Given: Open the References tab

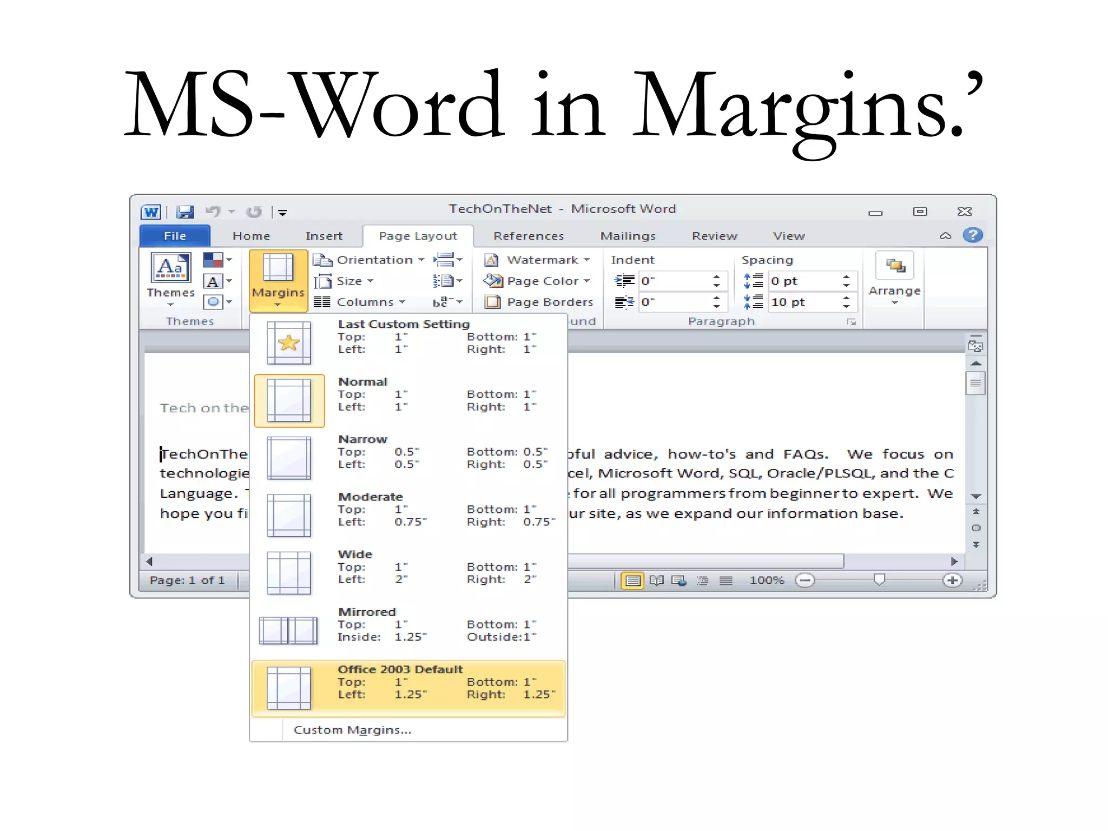Looking at the screenshot, I should click(x=529, y=236).
